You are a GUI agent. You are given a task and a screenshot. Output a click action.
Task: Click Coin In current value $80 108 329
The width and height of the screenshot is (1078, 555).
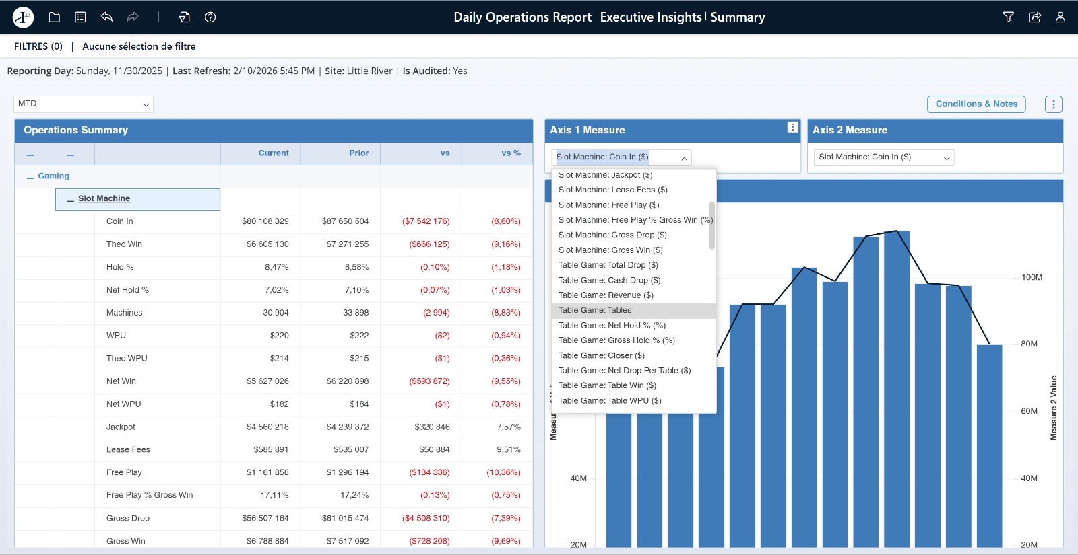[x=265, y=221]
